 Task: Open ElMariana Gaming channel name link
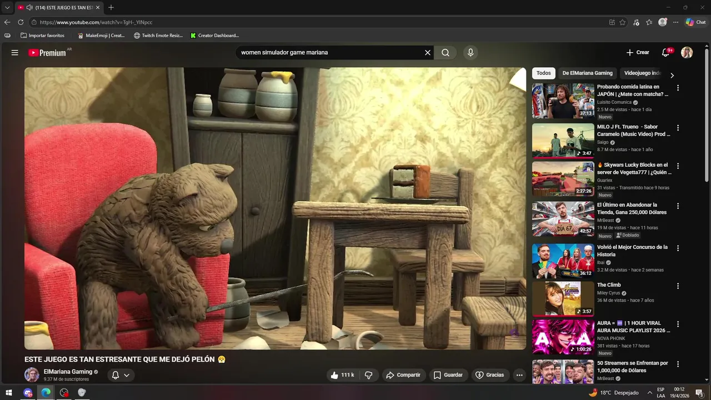click(x=68, y=372)
